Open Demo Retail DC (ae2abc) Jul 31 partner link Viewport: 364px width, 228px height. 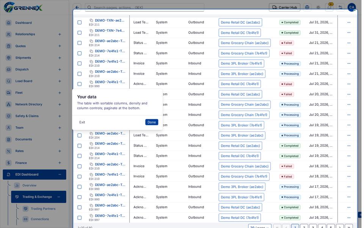(x=240, y=22)
